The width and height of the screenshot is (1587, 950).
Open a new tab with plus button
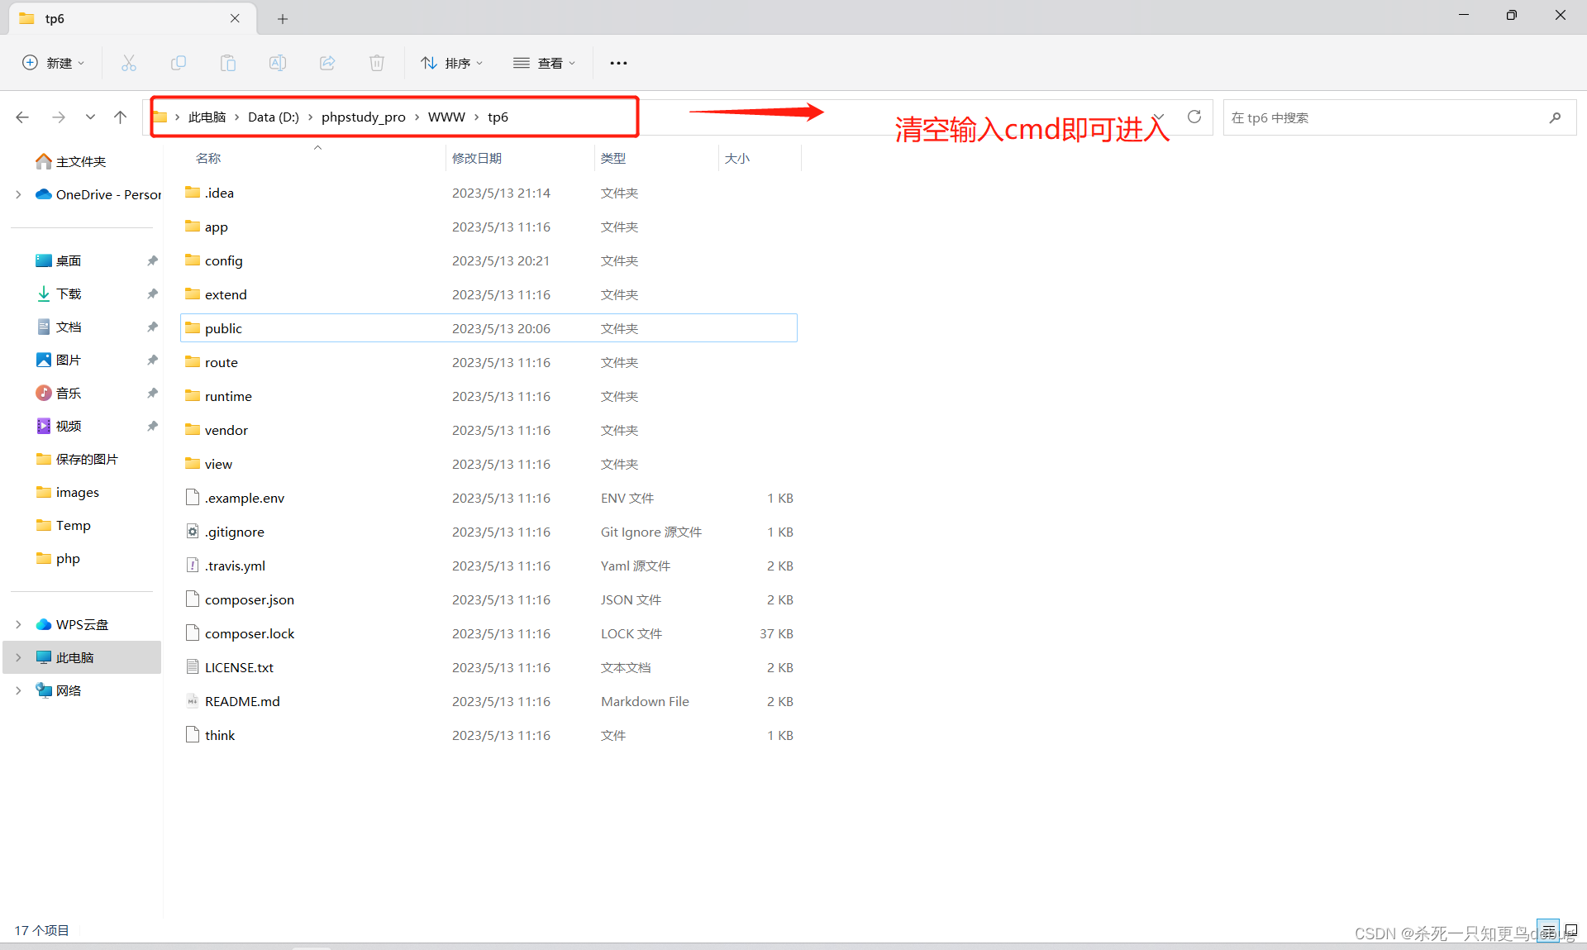[x=283, y=18]
